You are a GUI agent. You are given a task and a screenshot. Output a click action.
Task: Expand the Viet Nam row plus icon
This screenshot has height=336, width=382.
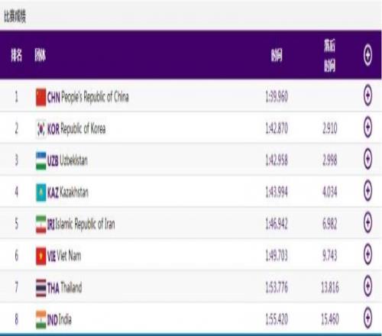pos(367,254)
